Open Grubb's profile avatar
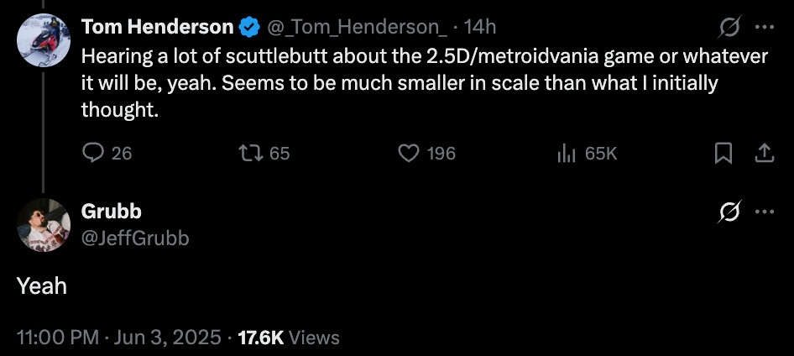Image resolution: width=794 pixels, height=356 pixels. pos(44,225)
